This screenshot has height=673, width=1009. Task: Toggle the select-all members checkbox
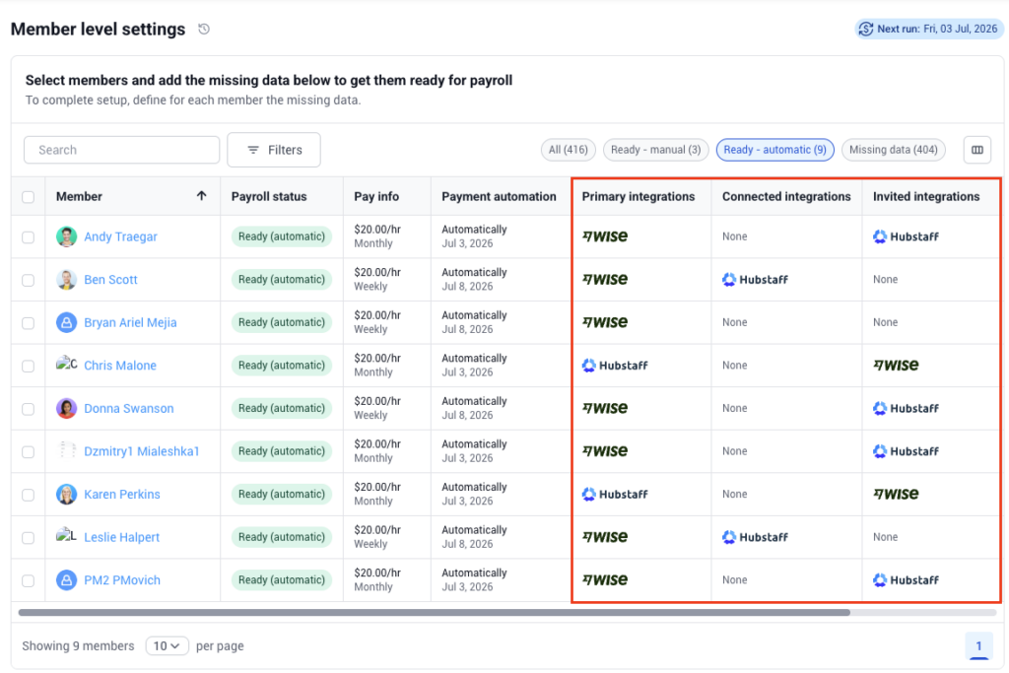[28, 197]
